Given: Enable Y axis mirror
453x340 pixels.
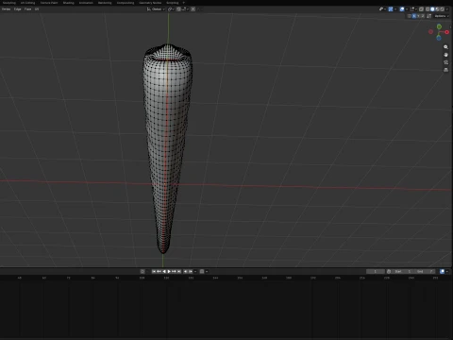Looking at the screenshot, I should [418, 16].
